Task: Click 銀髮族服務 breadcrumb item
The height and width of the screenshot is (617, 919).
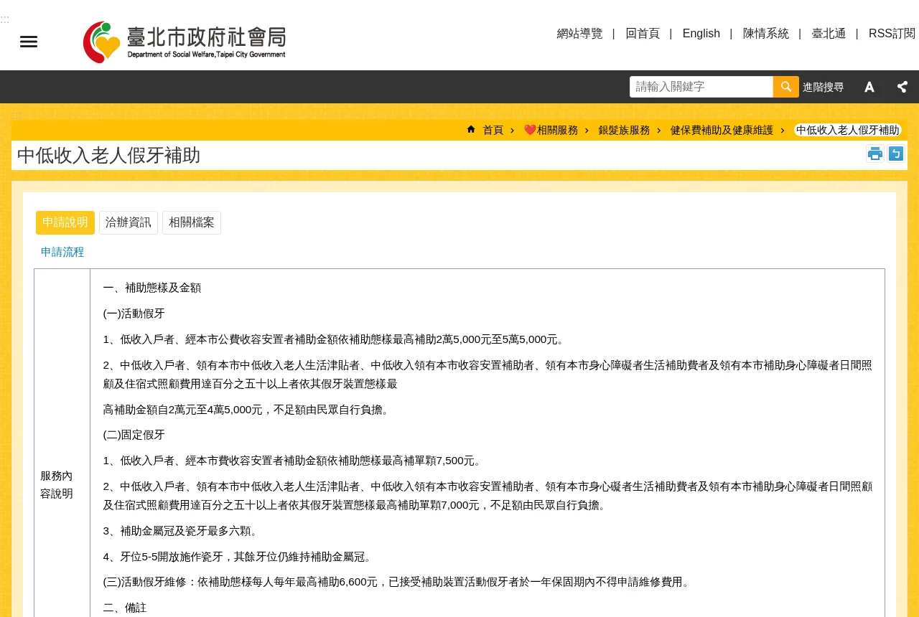Action: tap(625, 130)
